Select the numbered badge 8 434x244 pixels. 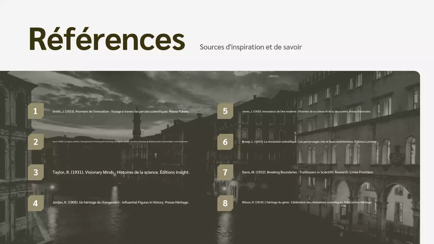[x=225, y=203]
